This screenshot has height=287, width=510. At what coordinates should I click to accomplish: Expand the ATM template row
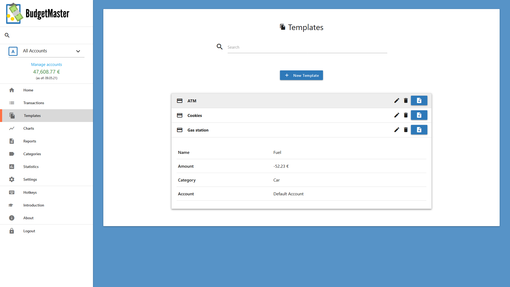pos(301,101)
